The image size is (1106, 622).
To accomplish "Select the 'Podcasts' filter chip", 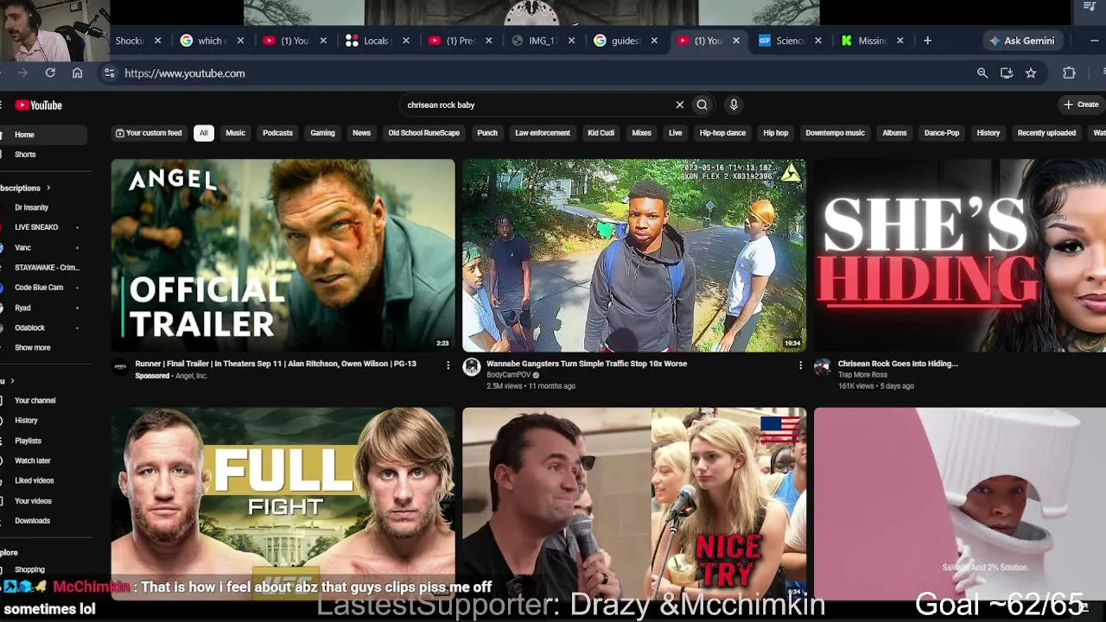I will click(x=277, y=133).
